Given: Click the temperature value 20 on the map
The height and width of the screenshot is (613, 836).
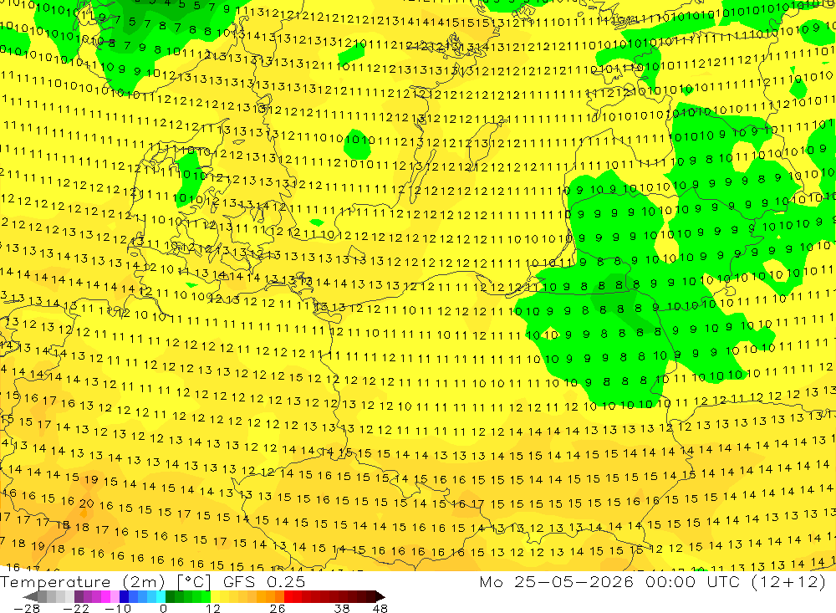Looking at the screenshot, I should (86, 503).
